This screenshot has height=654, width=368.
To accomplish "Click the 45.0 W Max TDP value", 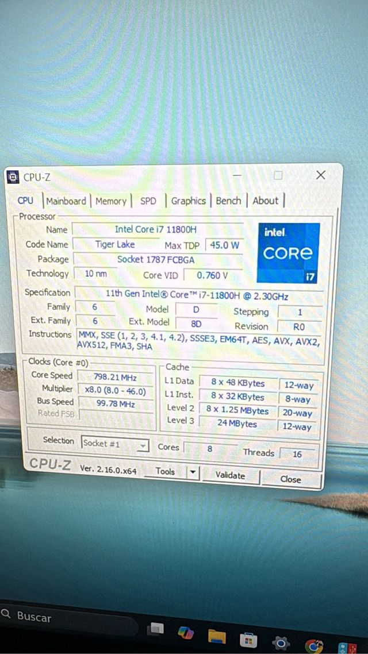I will [224, 245].
